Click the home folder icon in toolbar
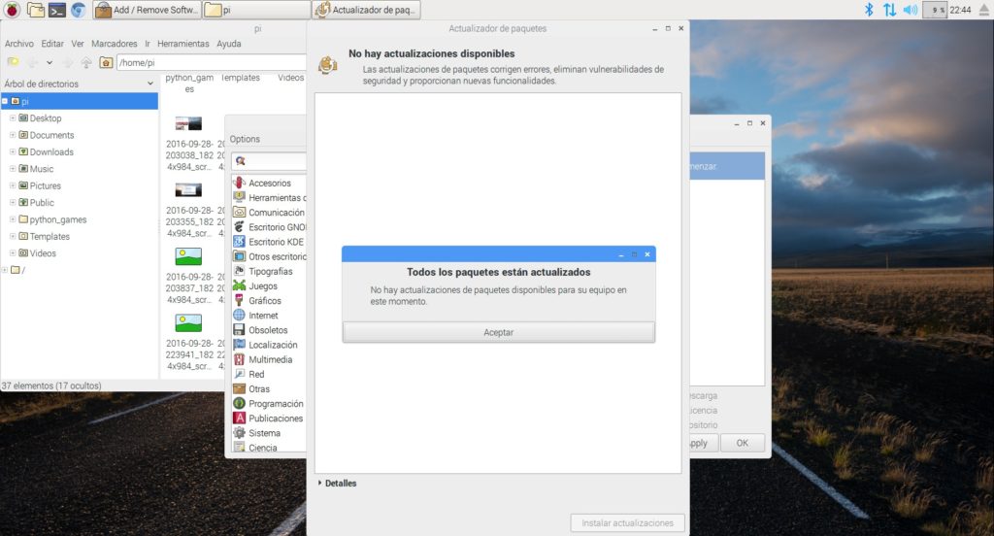This screenshot has height=536, width=994. (x=106, y=62)
